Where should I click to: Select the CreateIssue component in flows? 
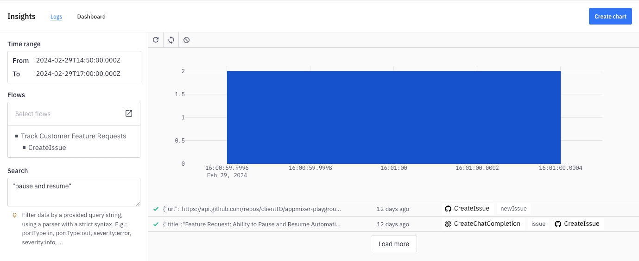click(47, 148)
